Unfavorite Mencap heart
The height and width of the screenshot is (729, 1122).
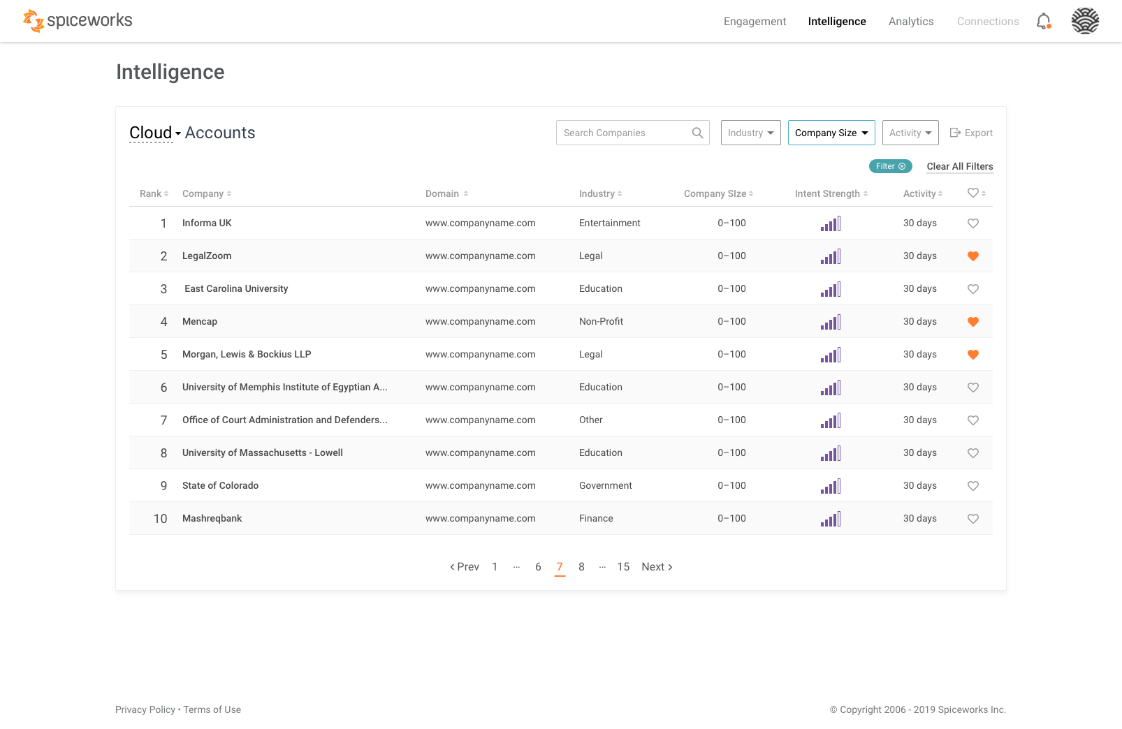pos(973,322)
